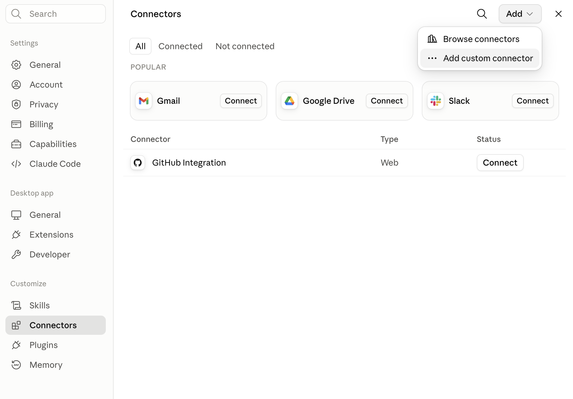This screenshot has width=573, height=399.
Task: Click the Status column header
Action: coord(489,139)
